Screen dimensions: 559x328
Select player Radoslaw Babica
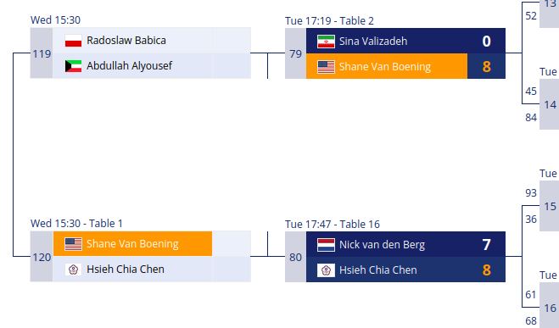126,41
